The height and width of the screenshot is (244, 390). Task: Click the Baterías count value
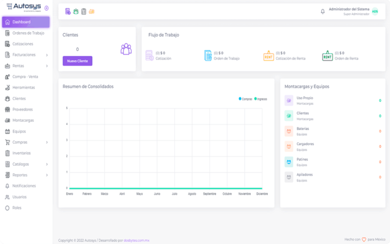tap(380, 131)
